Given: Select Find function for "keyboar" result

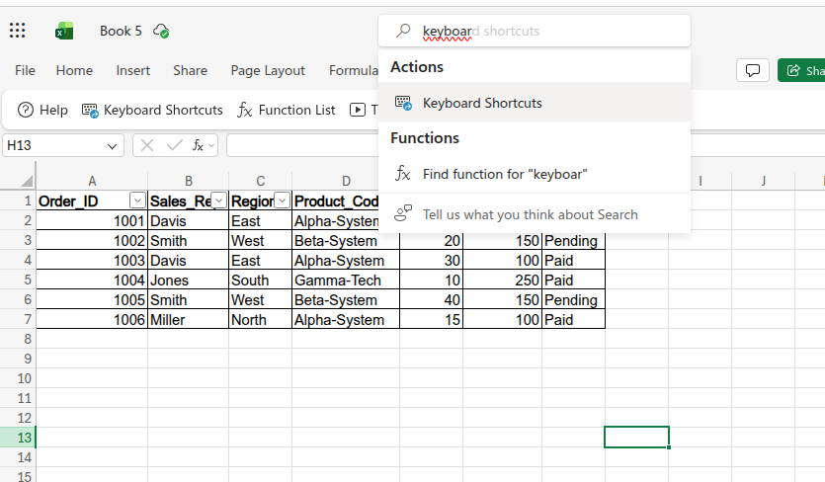Looking at the screenshot, I should (x=505, y=174).
